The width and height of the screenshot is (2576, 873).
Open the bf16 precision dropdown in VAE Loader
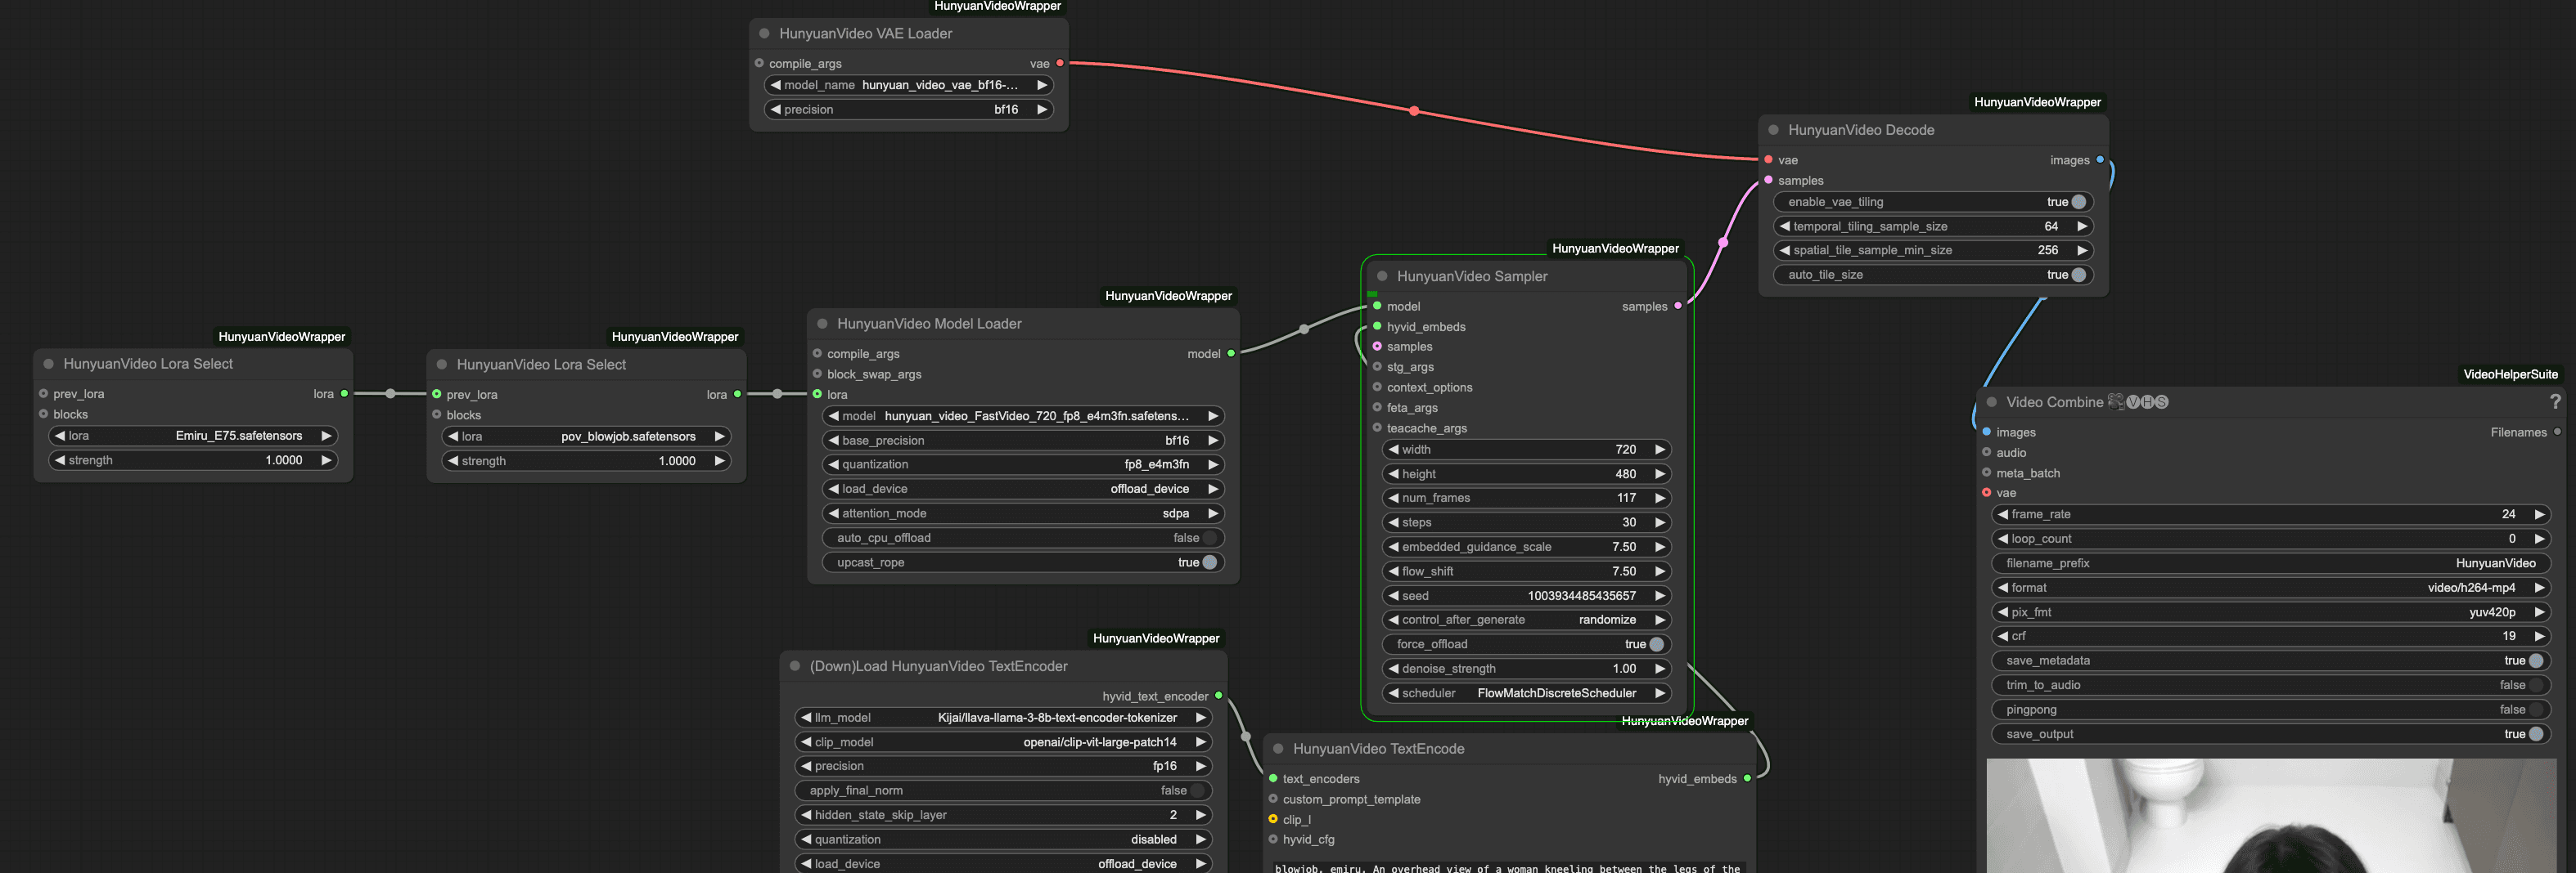click(909, 110)
